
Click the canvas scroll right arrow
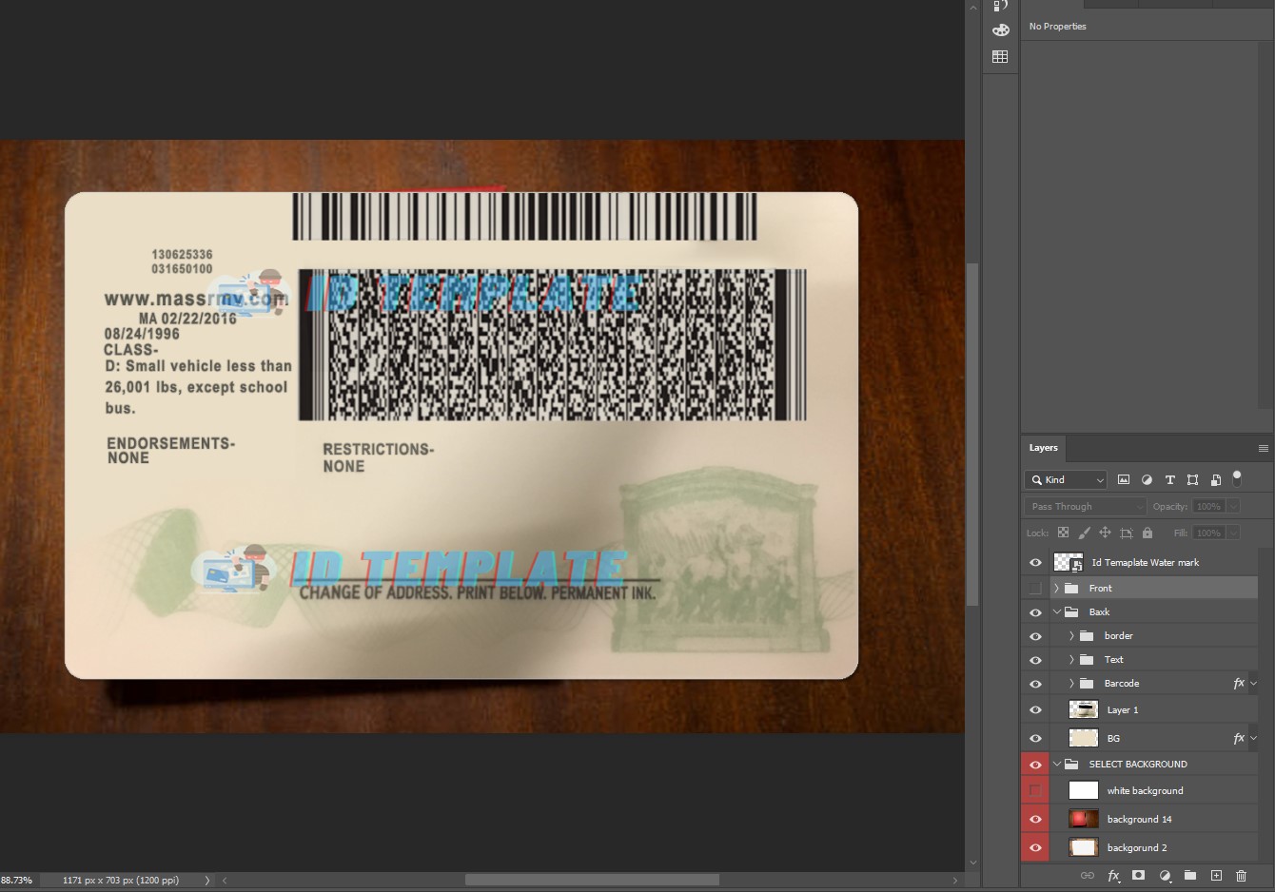955,881
